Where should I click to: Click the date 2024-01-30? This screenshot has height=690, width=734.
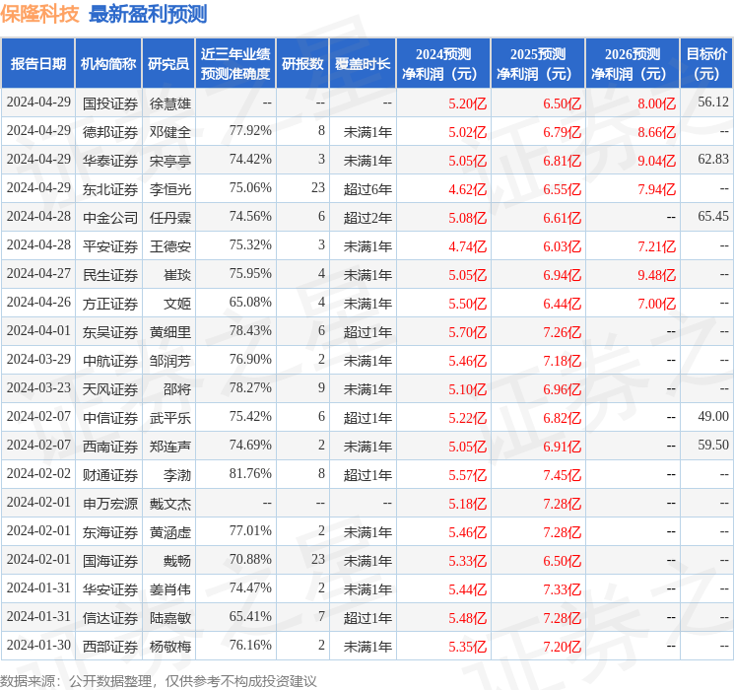[38, 645]
